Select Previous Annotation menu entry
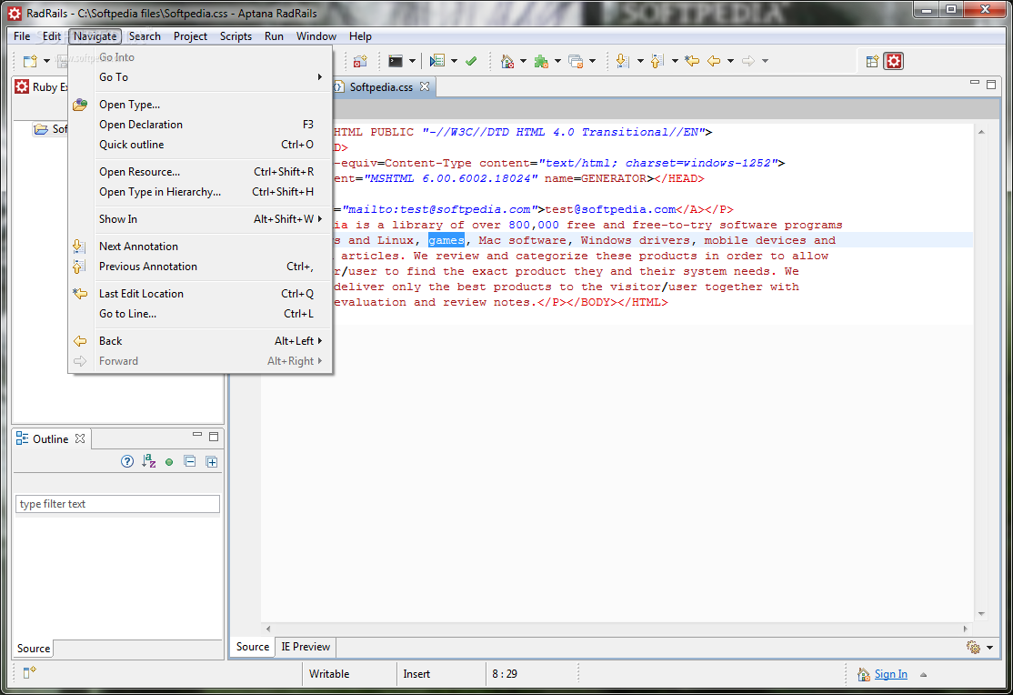The height and width of the screenshot is (695, 1013). pos(200,267)
